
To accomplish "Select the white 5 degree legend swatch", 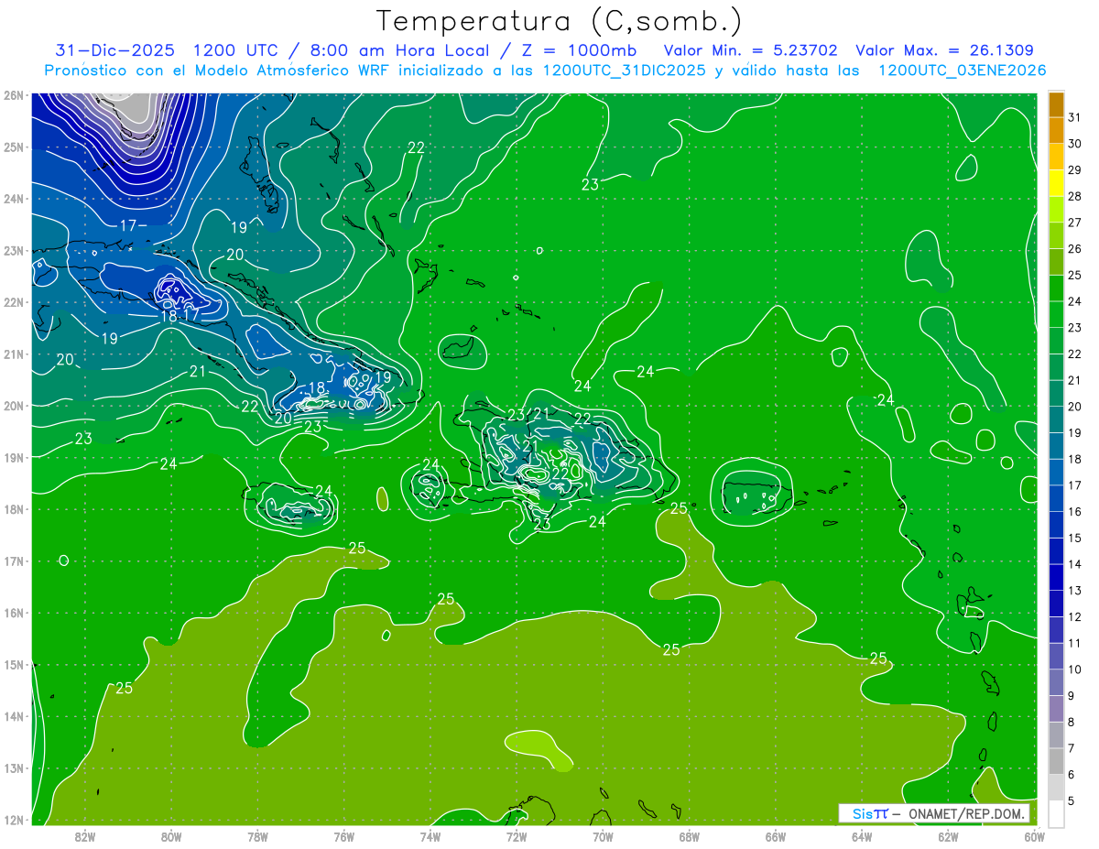I will tap(1056, 812).
